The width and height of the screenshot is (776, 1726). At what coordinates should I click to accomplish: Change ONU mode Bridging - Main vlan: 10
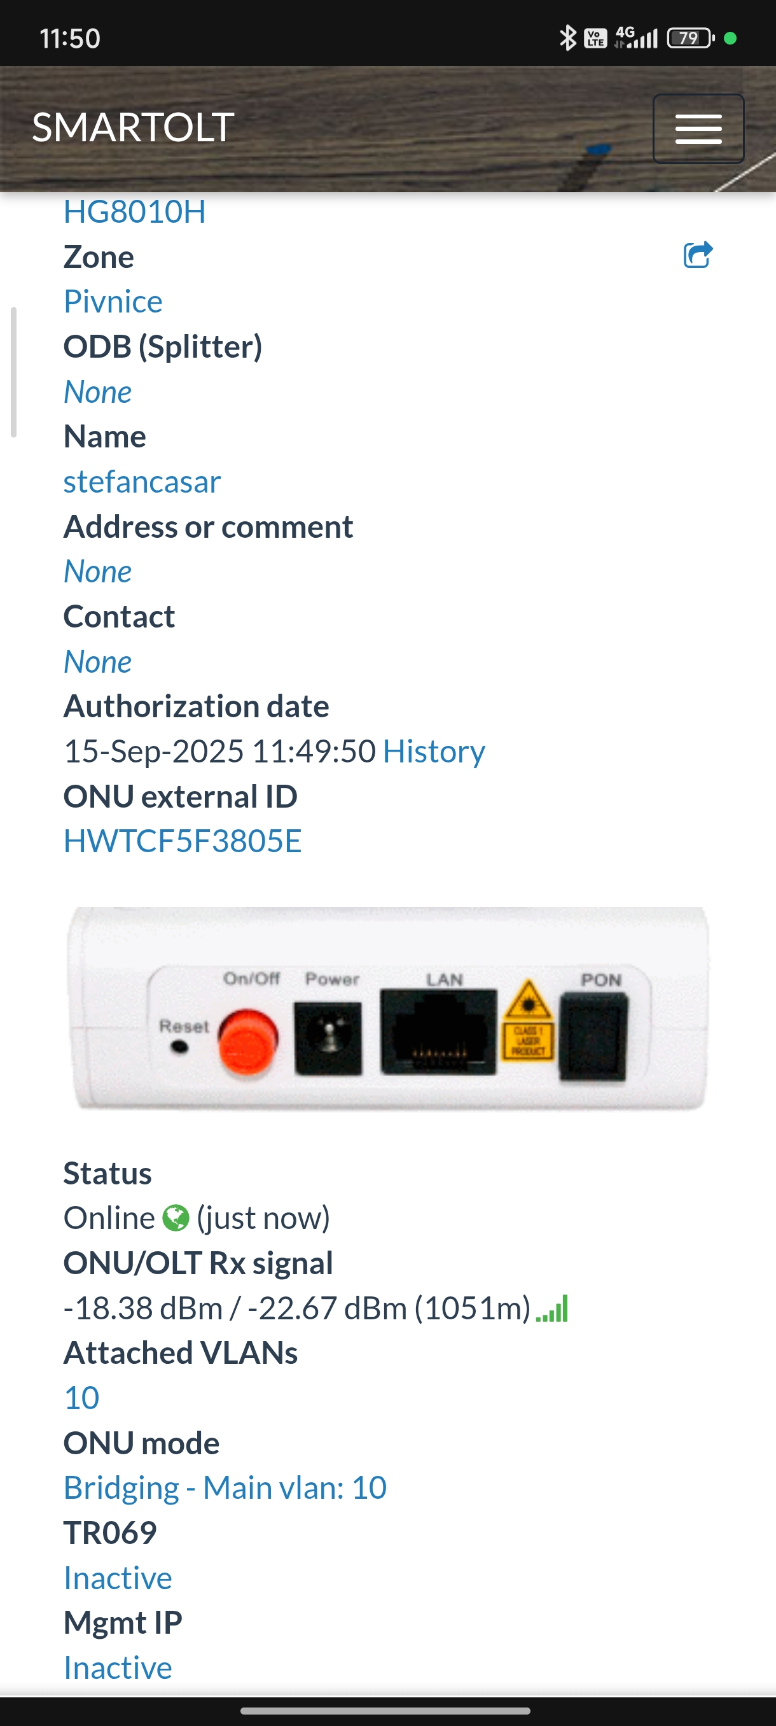tap(225, 1488)
